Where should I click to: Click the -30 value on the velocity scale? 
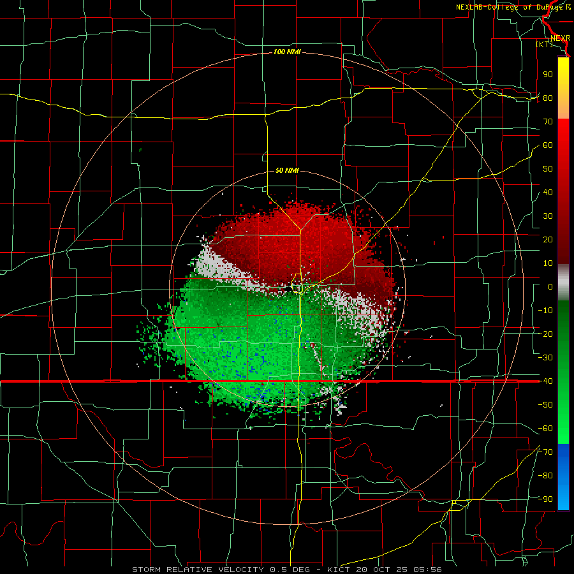[545, 358]
